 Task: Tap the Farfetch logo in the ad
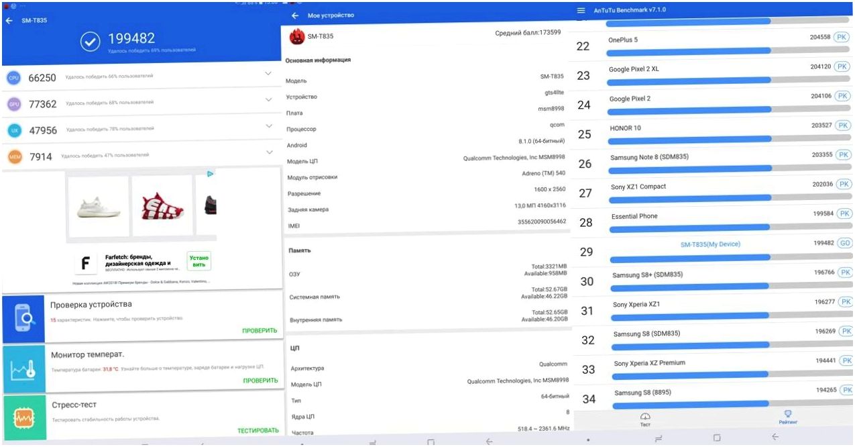click(x=85, y=263)
